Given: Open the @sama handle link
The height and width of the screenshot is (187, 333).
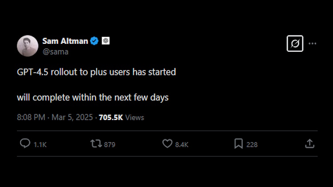Looking at the screenshot, I should [55, 51].
